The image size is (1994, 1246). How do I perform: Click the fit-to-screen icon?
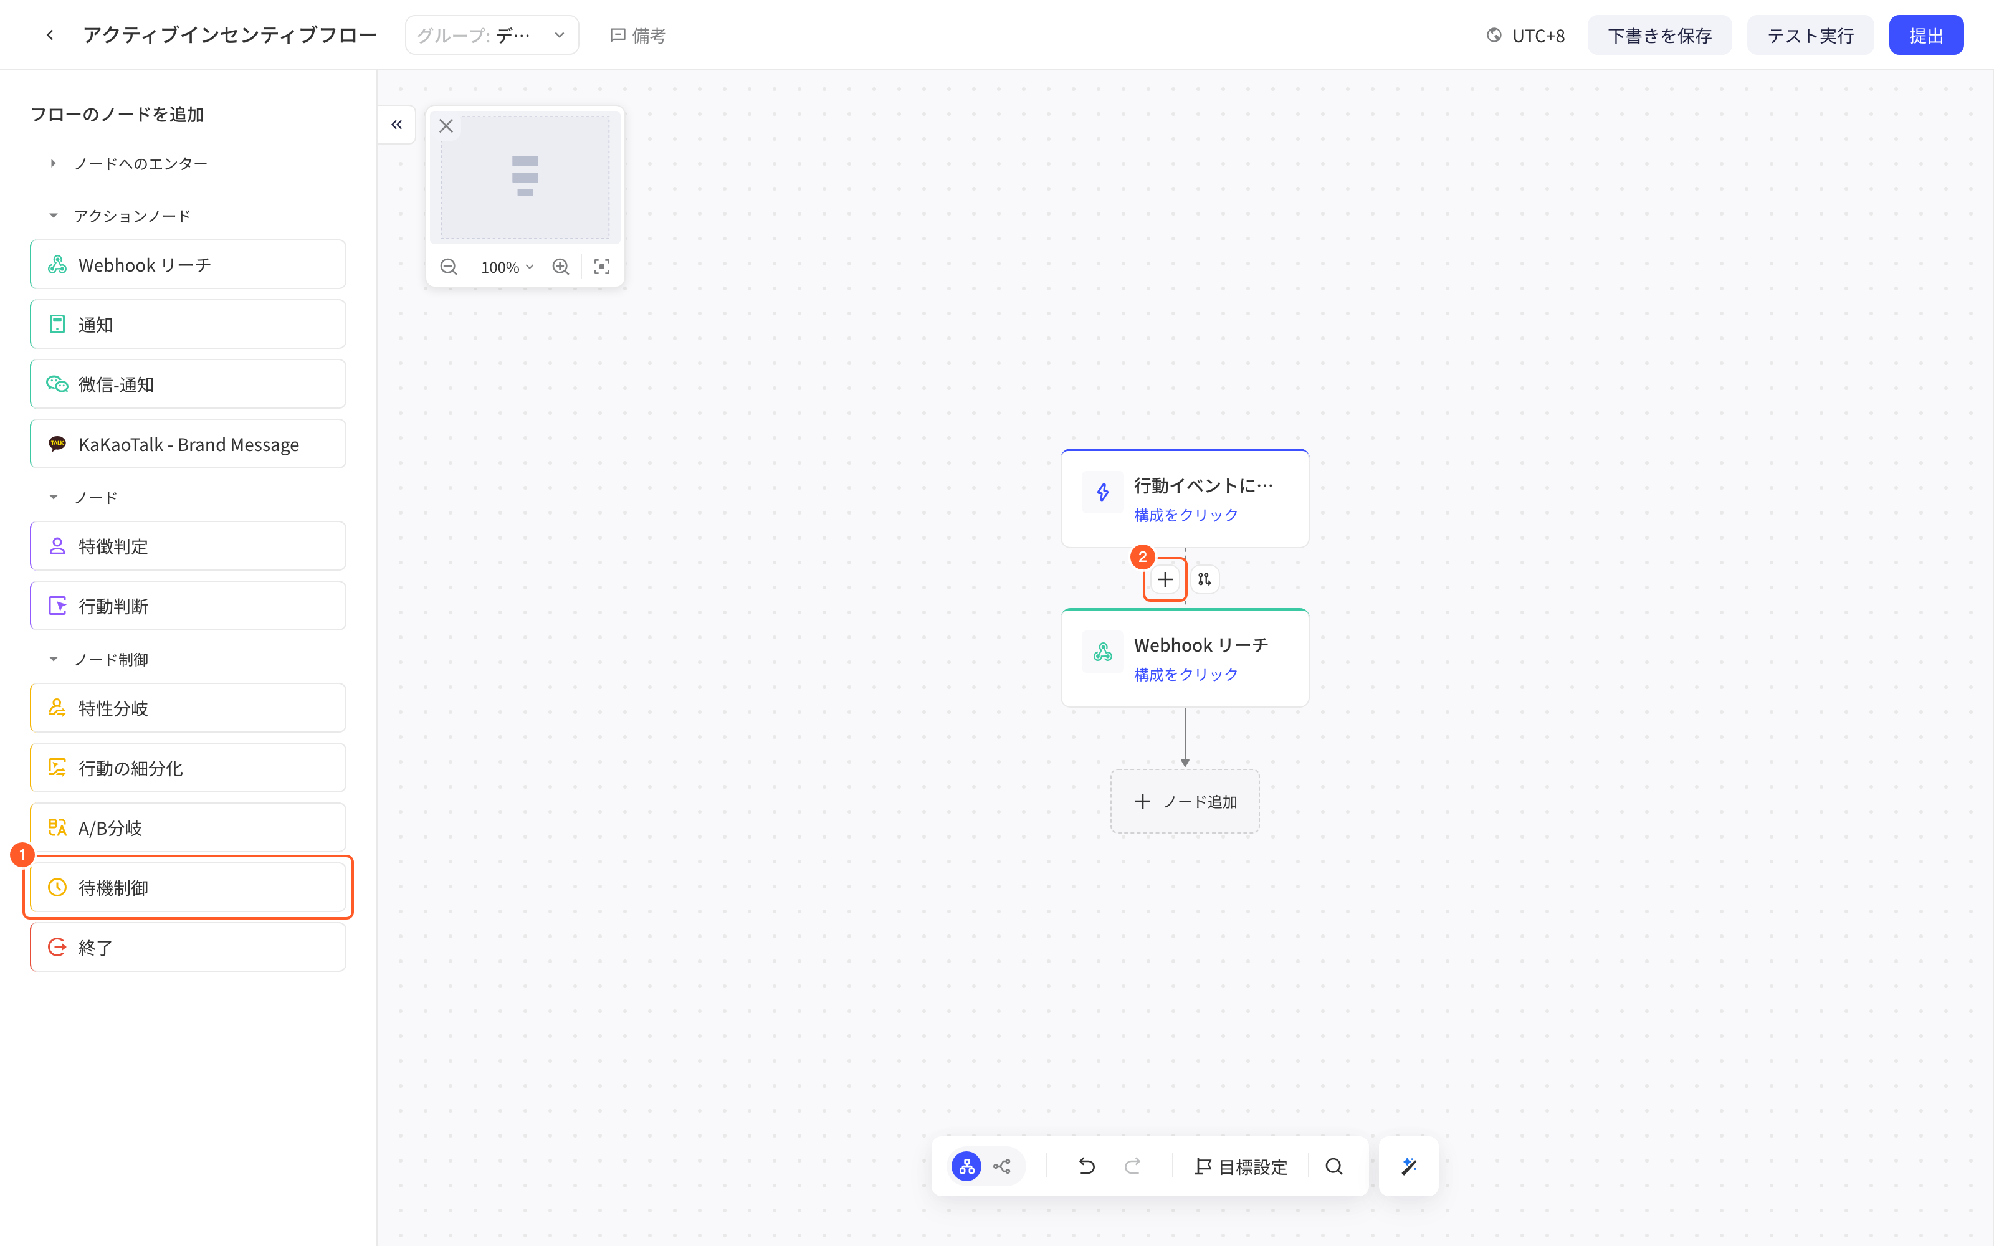(x=601, y=267)
